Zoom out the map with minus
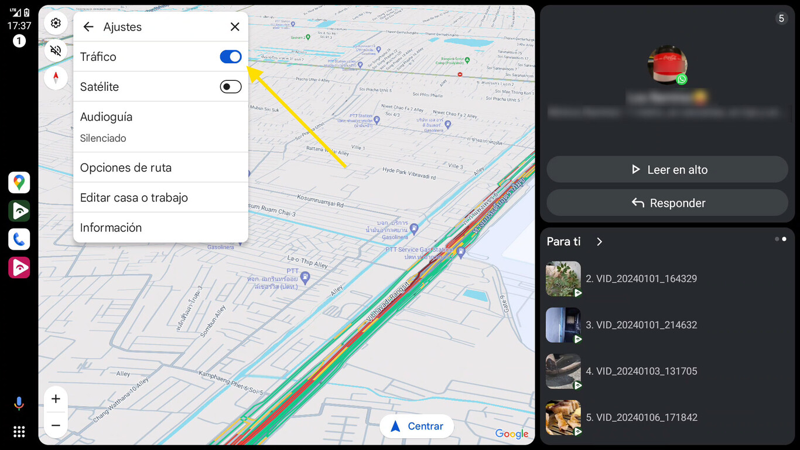Image resolution: width=800 pixels, height=450 pixels. (x=56, y=425)
